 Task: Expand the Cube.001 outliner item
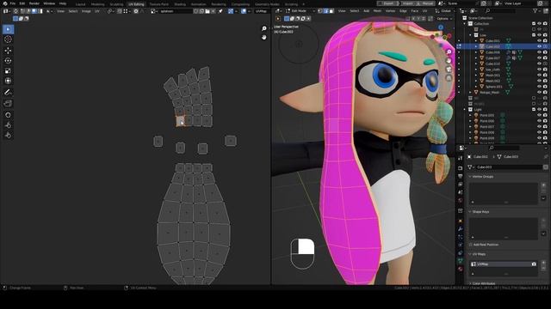pyautogui.click(x=476, y=41)
